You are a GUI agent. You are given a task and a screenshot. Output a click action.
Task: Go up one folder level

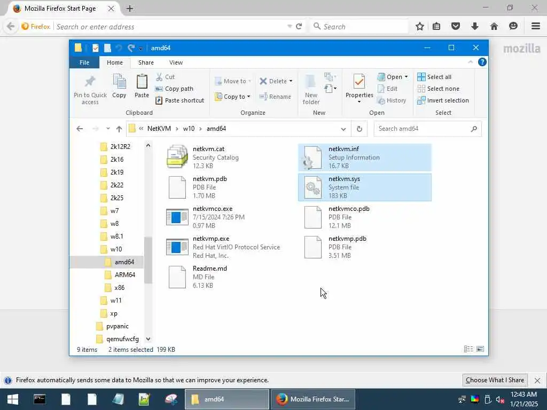pos(119,129)
